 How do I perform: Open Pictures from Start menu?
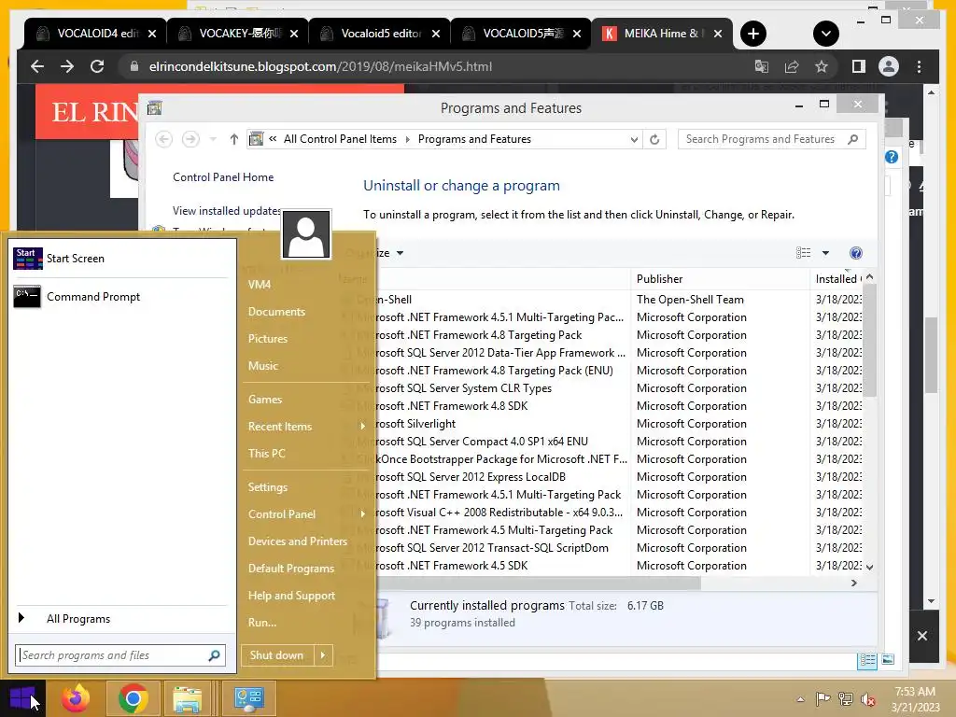click(x=268, y=339)
